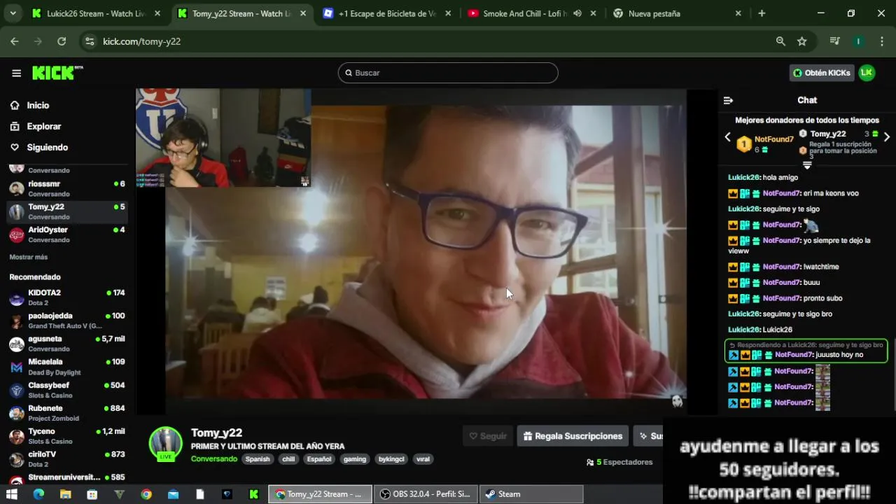Bookmark this page with star icon
Screen dimensions: 896x504
(x=801, y=41)
